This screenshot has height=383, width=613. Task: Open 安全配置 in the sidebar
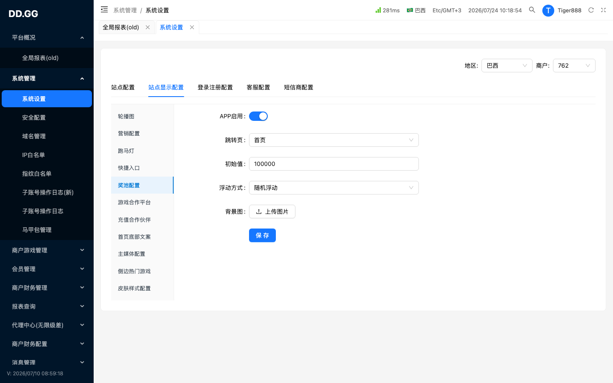tap(47, 117)
